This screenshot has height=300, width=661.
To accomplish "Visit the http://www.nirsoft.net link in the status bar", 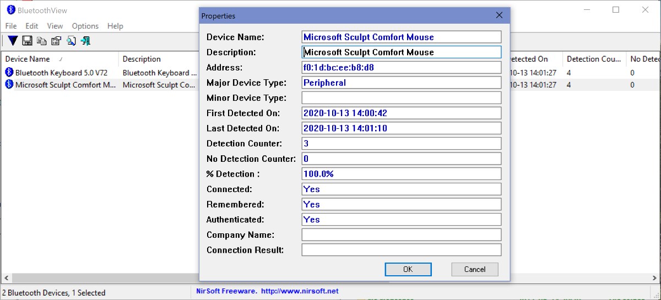I will point(300,291).
